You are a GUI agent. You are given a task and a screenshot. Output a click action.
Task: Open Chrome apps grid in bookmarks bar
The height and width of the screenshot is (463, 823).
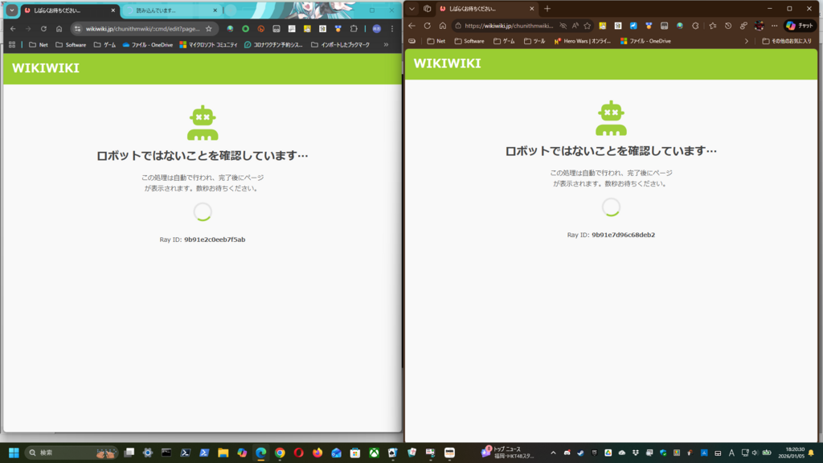click(12, 45)
